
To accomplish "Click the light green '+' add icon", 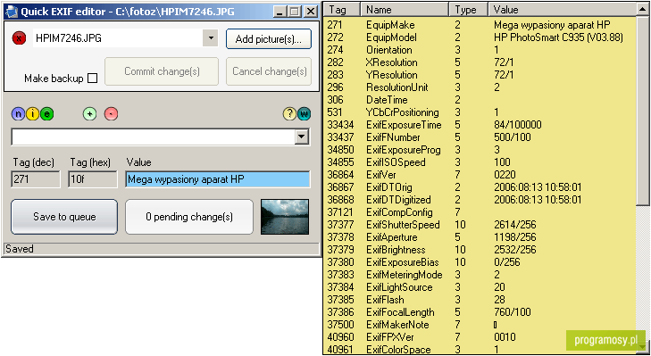I will point(89,113).
